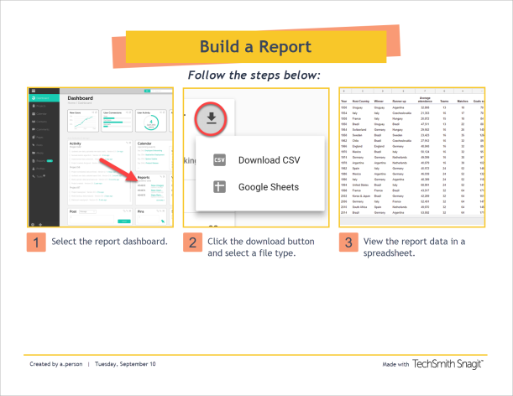The width and height of the screenshot is (513, 396).
Task: Select Download CSV from the popup menu
Action: (x=269, y=160)
